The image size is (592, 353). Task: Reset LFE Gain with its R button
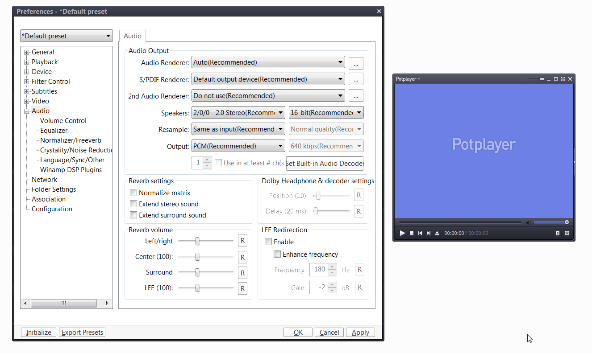pyautogui.click(x=359, y=287)
